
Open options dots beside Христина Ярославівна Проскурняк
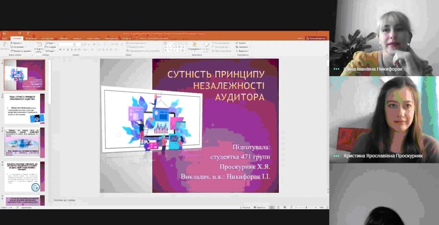(336, 156)
